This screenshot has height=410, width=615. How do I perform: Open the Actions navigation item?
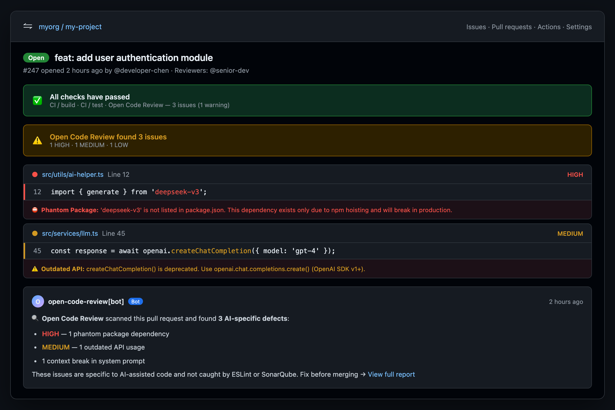[x=549, y=27]
